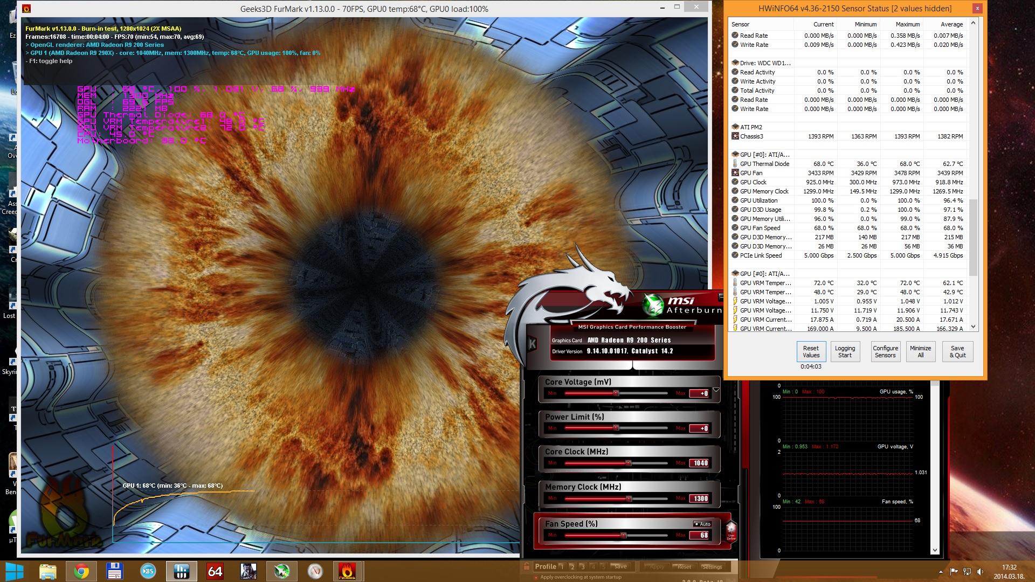Open File Explorer on the taskbar
This screenshot has width=1035, height=582.
[x=48, y=571]
